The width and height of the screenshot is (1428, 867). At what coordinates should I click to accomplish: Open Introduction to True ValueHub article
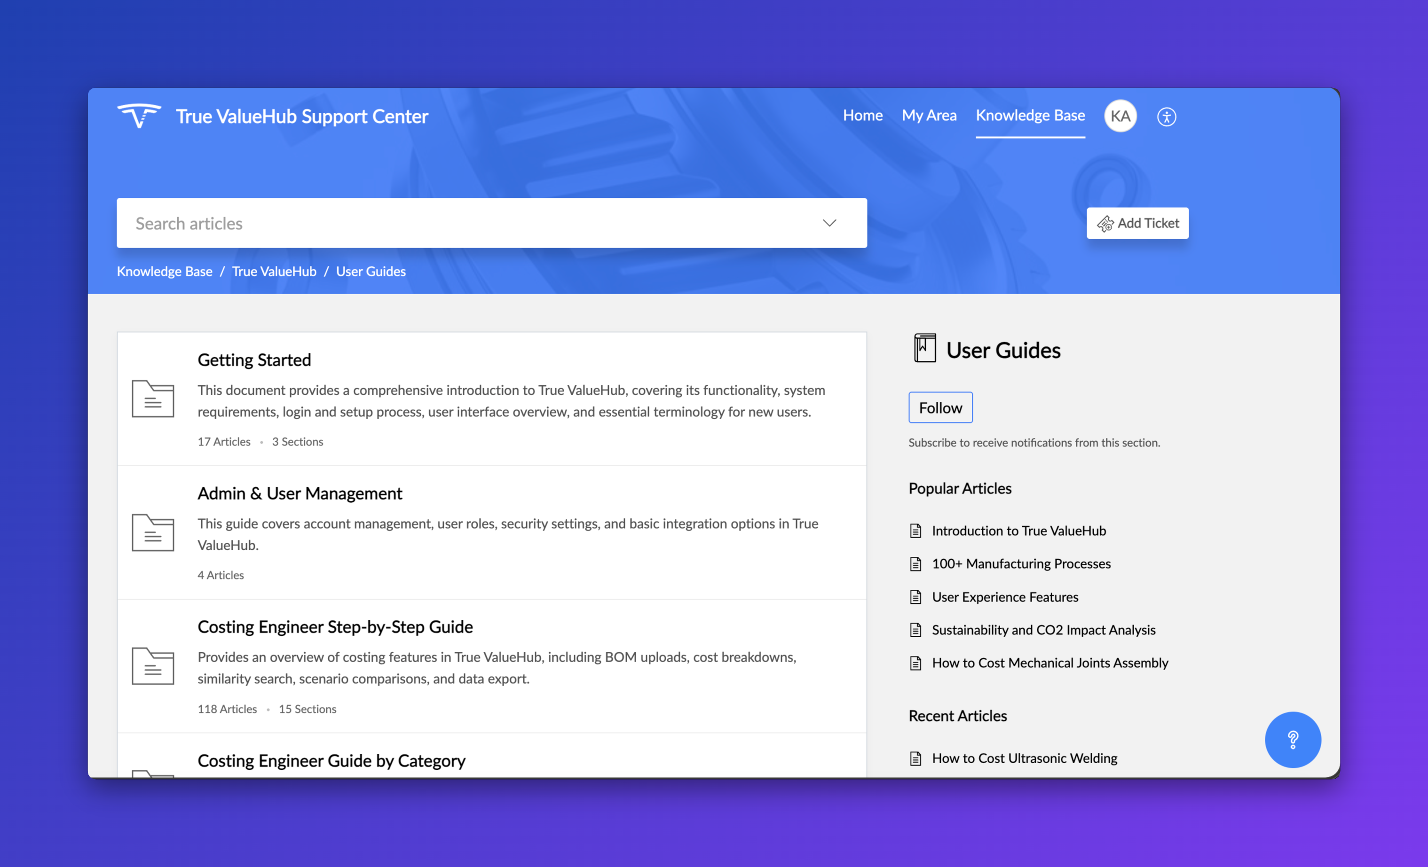click(x=1018, y=531)
